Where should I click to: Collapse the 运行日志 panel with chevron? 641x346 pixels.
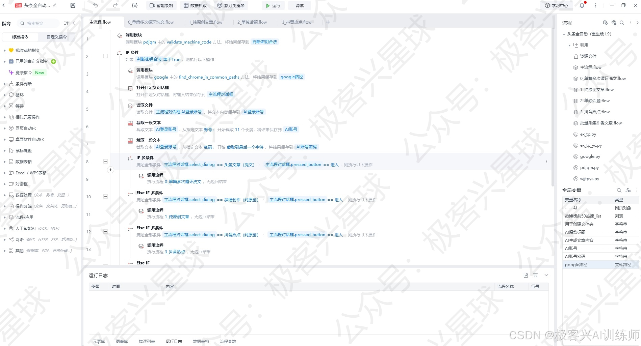click(x=546, y=275)
